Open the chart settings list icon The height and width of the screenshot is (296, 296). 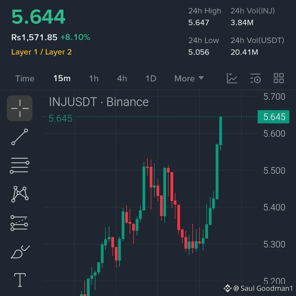coord(255,78)
